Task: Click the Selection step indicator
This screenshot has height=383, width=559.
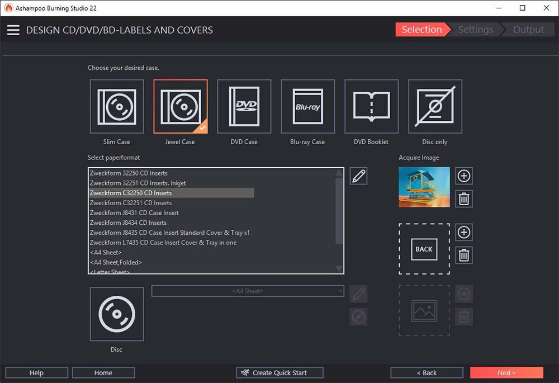Action: click(421, 30)
